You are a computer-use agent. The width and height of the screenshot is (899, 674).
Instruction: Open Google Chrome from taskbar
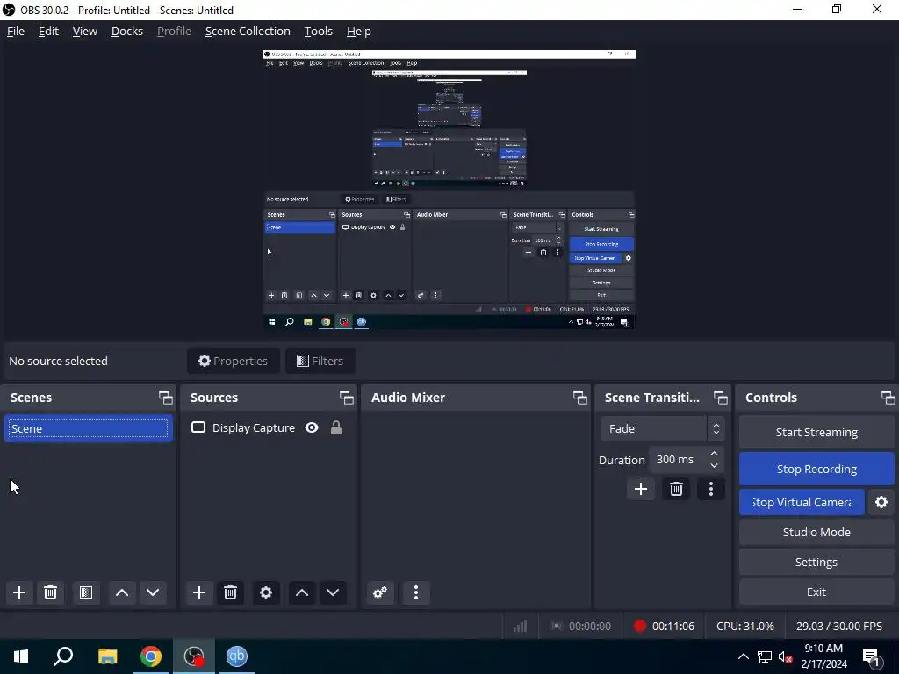tap(151, 656)
